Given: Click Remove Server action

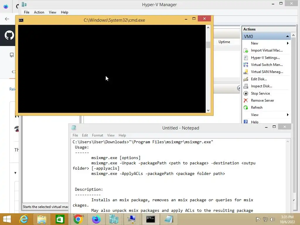Looking at the screenshot, I should [262, 100].
